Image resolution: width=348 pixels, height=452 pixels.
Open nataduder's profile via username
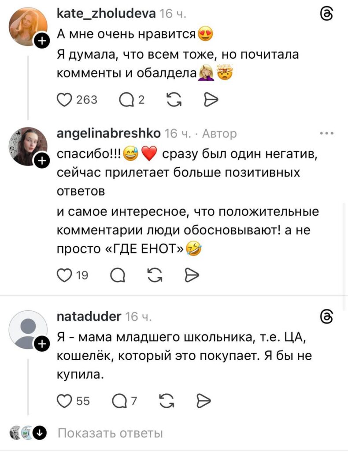coord(89,316)
